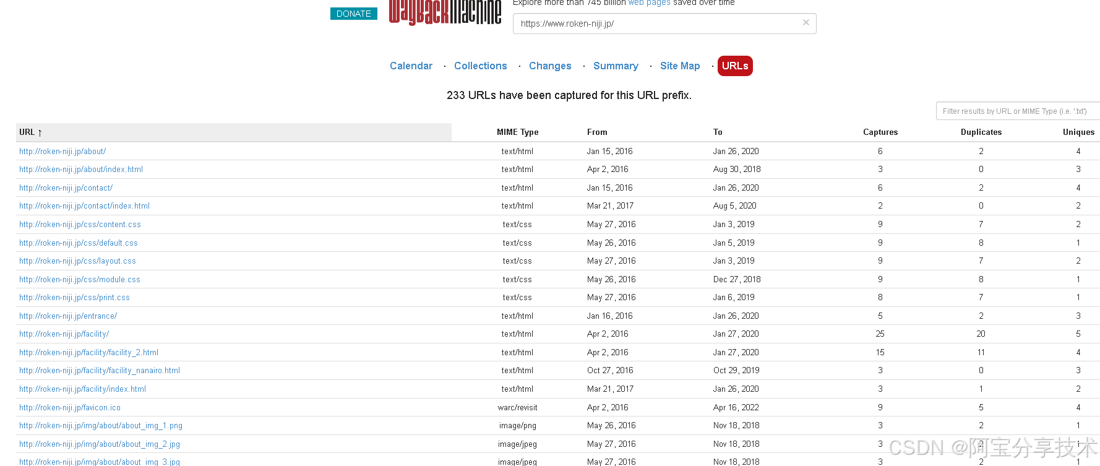Viewport: 1100px width, 466px height.
Task: Open the about/index.html link
Action: [x=81, y=169]
